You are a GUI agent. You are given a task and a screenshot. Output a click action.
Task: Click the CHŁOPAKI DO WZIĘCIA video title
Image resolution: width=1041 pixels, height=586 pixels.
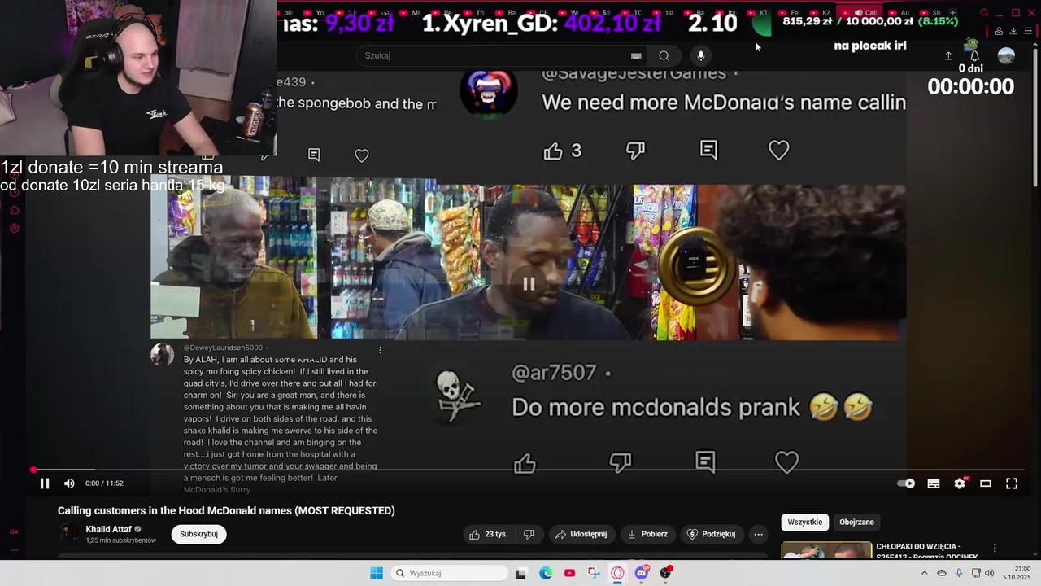pos(926,551)
